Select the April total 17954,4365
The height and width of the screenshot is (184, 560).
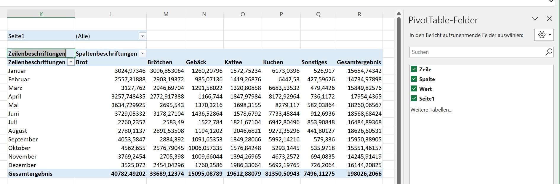(x=359, y=96)
